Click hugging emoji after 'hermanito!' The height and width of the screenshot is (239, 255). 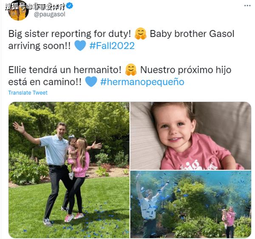coord(131,70)
